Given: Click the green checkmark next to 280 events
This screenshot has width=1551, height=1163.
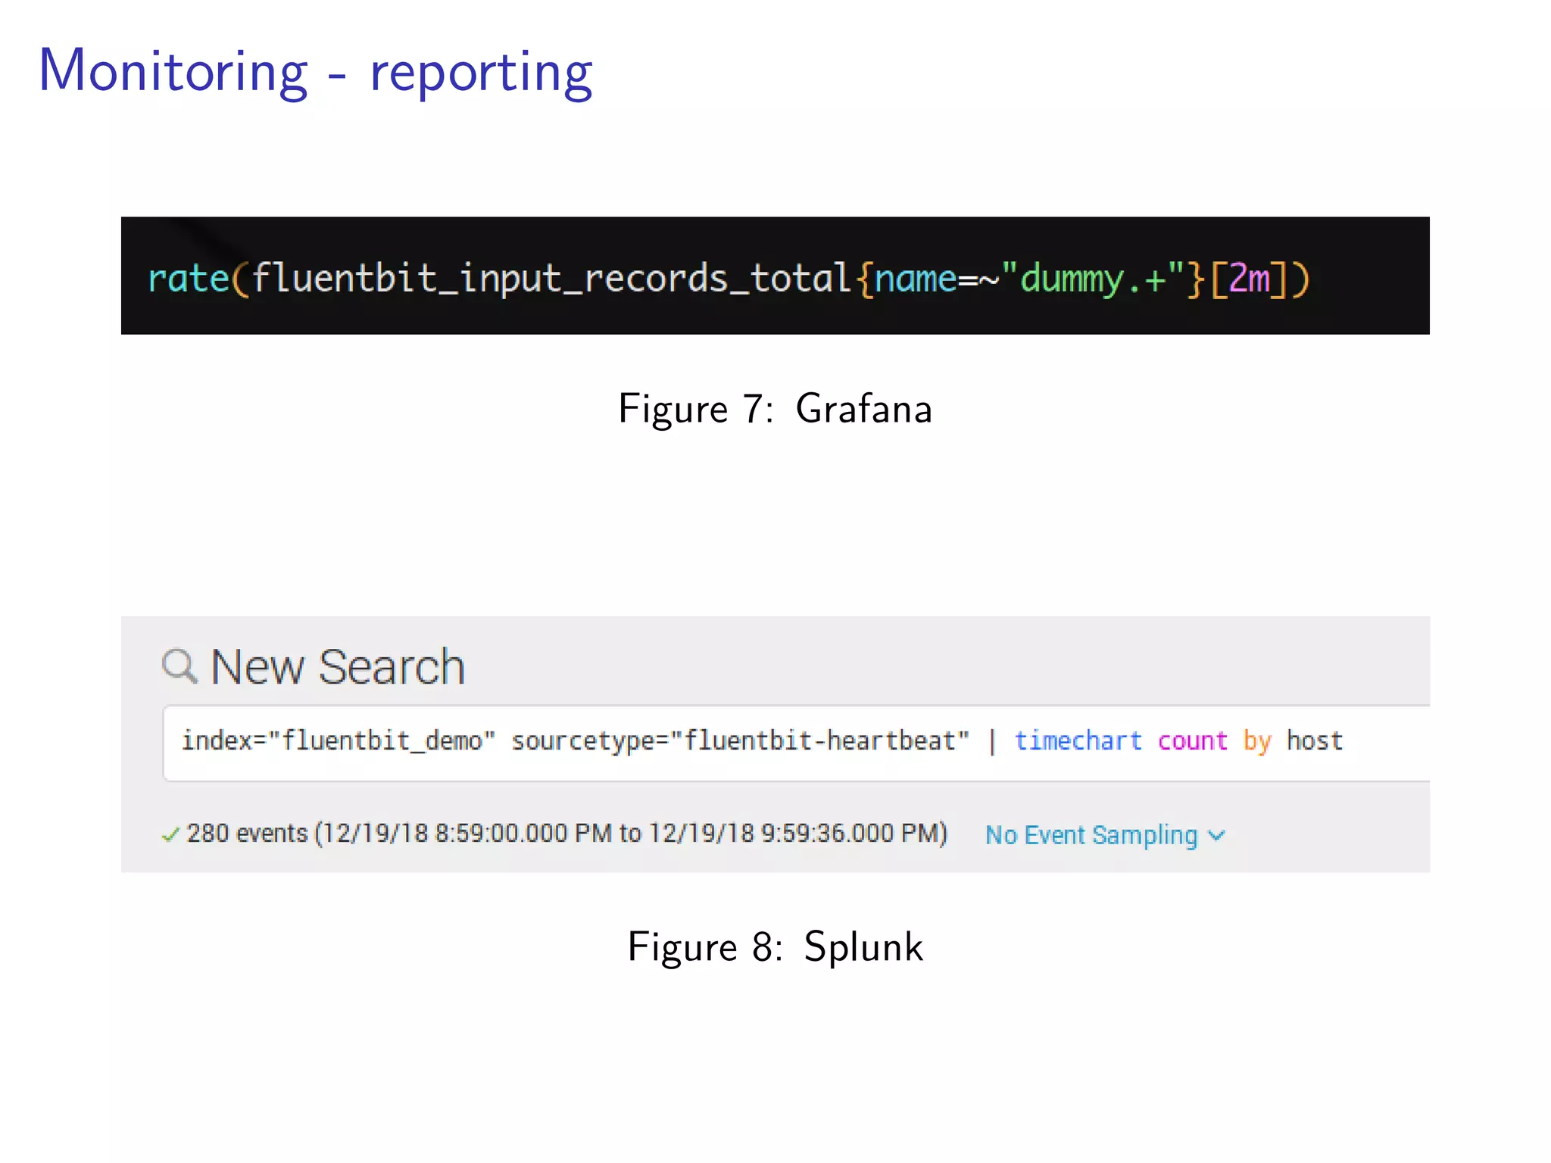Looking at the screenshot, I should [x=170, y=834].
